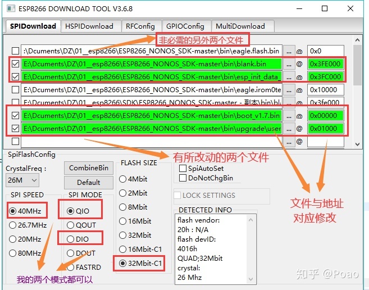Check the eagle.flash.bin file row checkbox
Screen dimensions: 369x290
point(16,51)
